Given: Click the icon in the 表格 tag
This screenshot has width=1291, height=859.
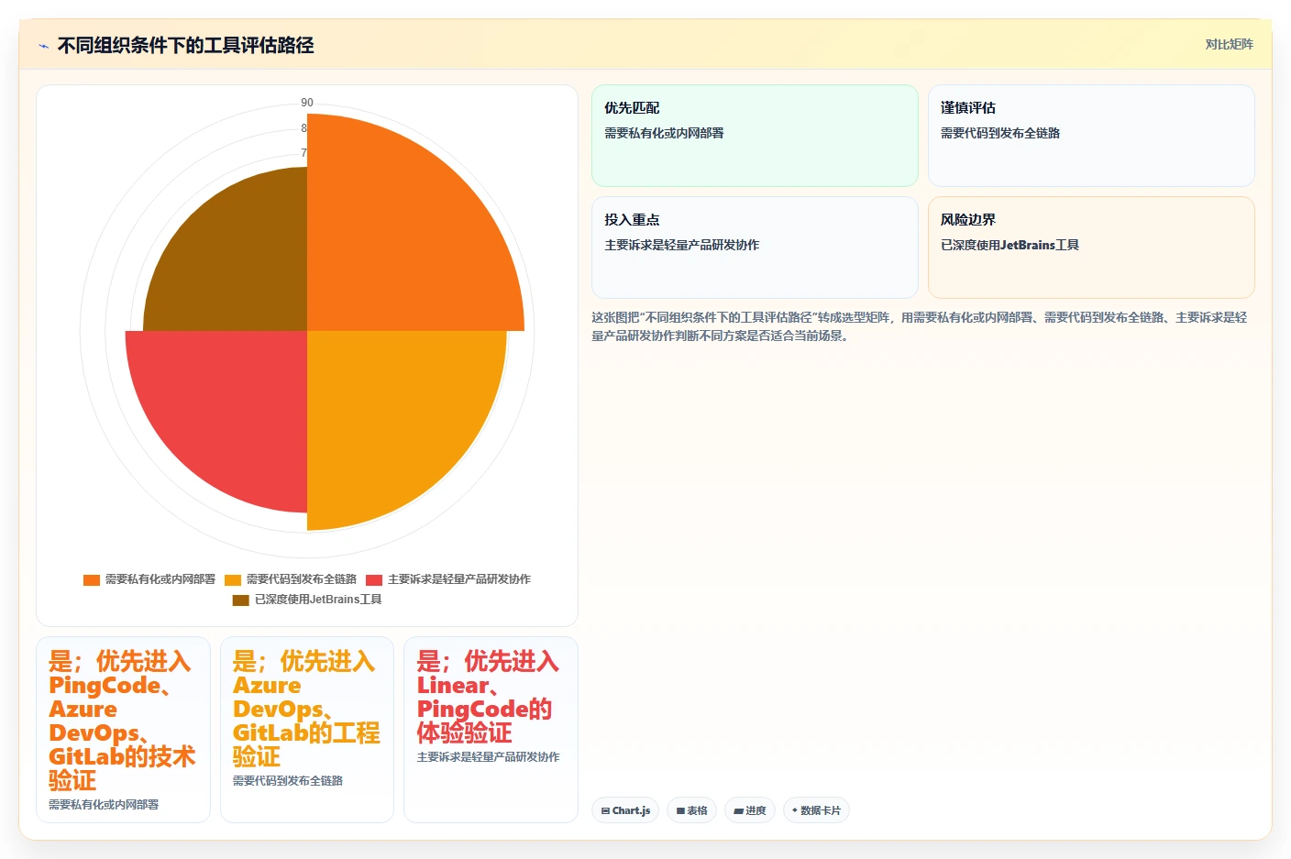Looking at the screenshot, I should click(680, 810).
